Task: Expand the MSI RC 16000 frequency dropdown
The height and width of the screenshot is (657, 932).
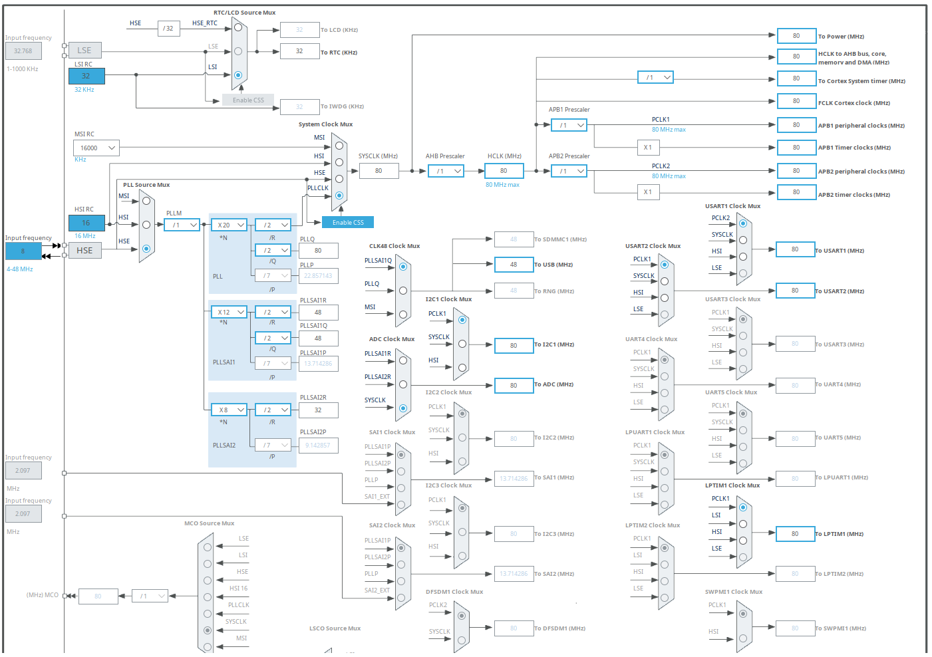Action: pos(96,148)
